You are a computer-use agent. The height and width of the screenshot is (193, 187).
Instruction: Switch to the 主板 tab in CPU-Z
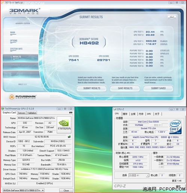click(133, 114)
